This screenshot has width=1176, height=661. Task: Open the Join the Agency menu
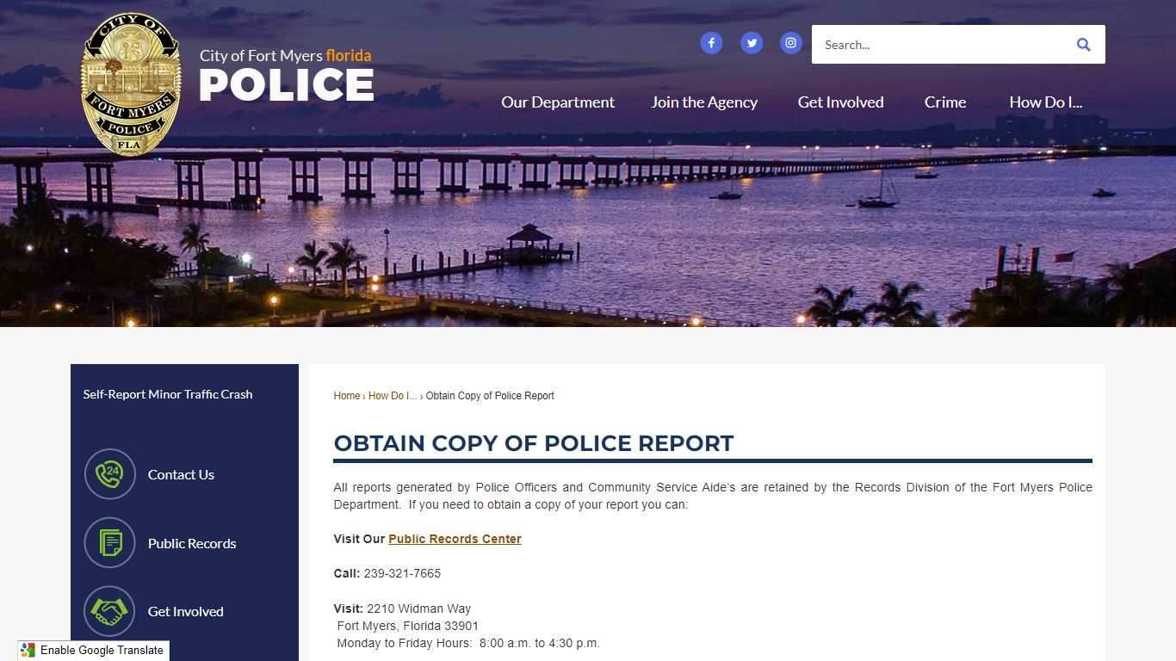coord(704,102)
